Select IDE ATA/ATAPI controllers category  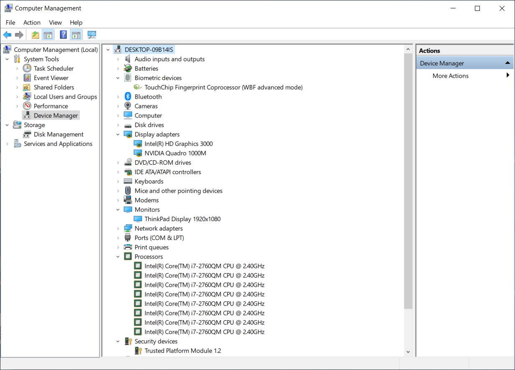[168, 172]
